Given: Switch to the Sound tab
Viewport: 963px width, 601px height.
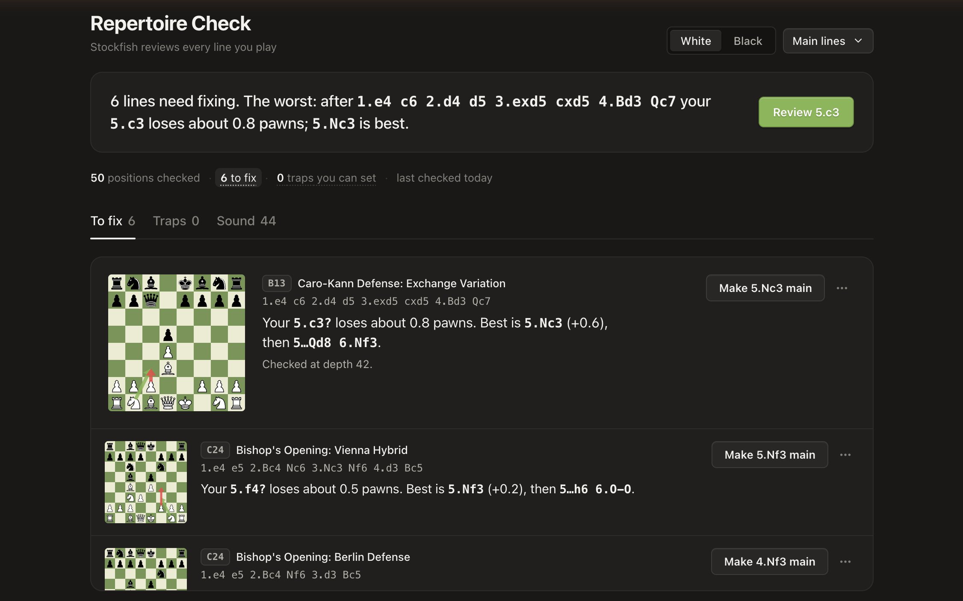Looking at the screenshot, I should 246,221.
